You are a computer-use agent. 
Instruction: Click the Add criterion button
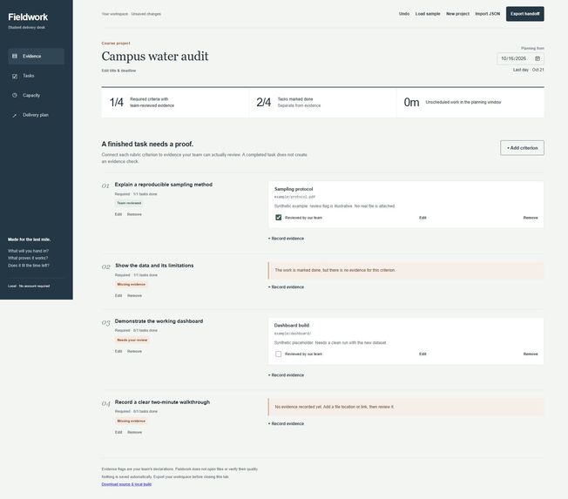(522, 148)
